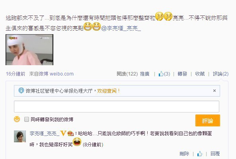This screenshot has height=159, width=236.
Task: Check 同時轉發到我的微博 checkbox
Action: click(x=27, y=119)
